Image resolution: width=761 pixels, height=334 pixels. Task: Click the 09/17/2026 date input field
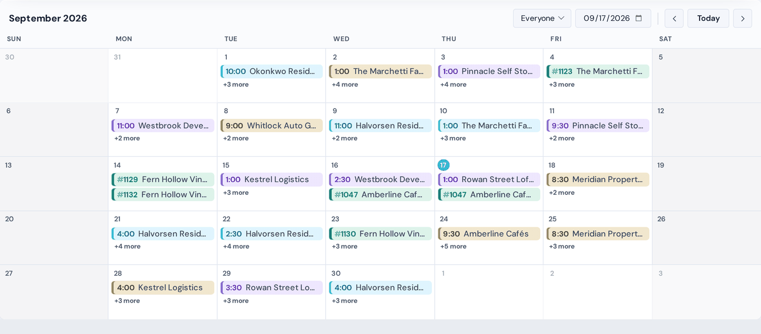613,18
